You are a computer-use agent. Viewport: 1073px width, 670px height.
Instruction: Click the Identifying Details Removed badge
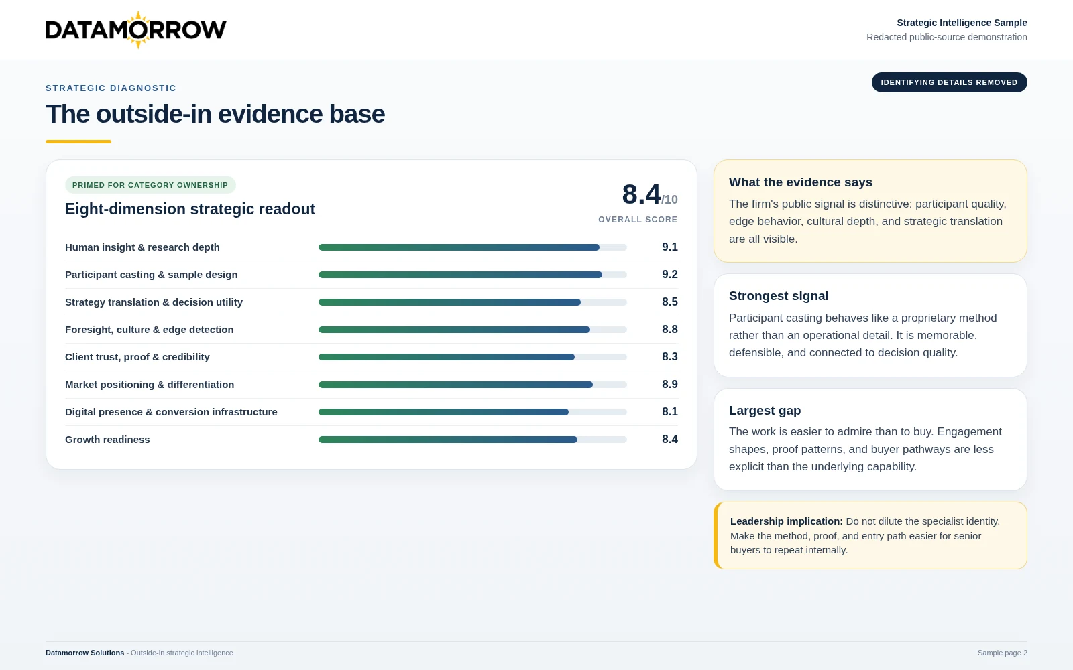(949, 82)
